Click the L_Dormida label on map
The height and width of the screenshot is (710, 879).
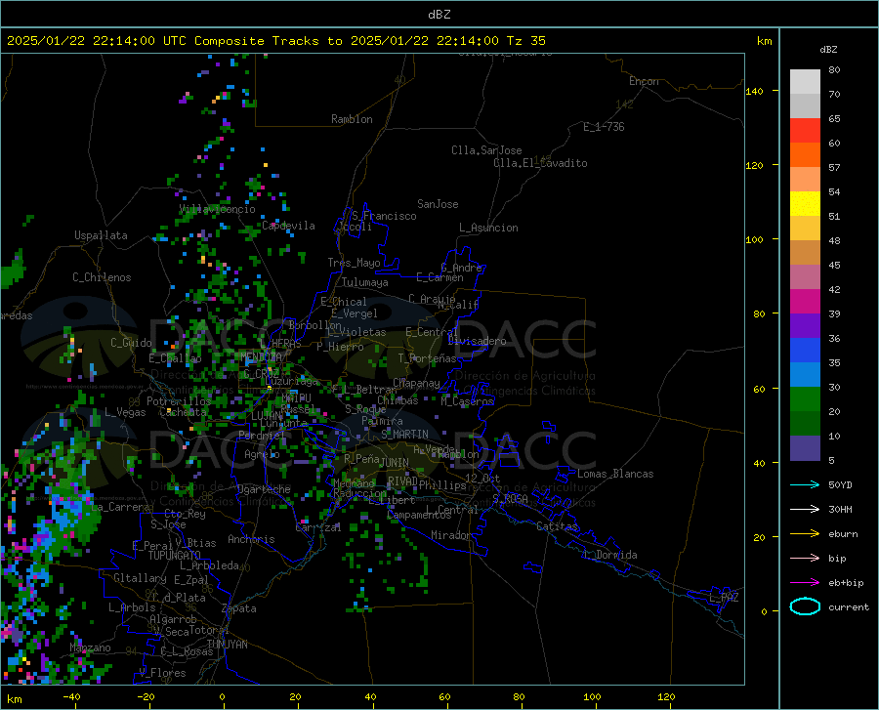click(x=609, y=555)
